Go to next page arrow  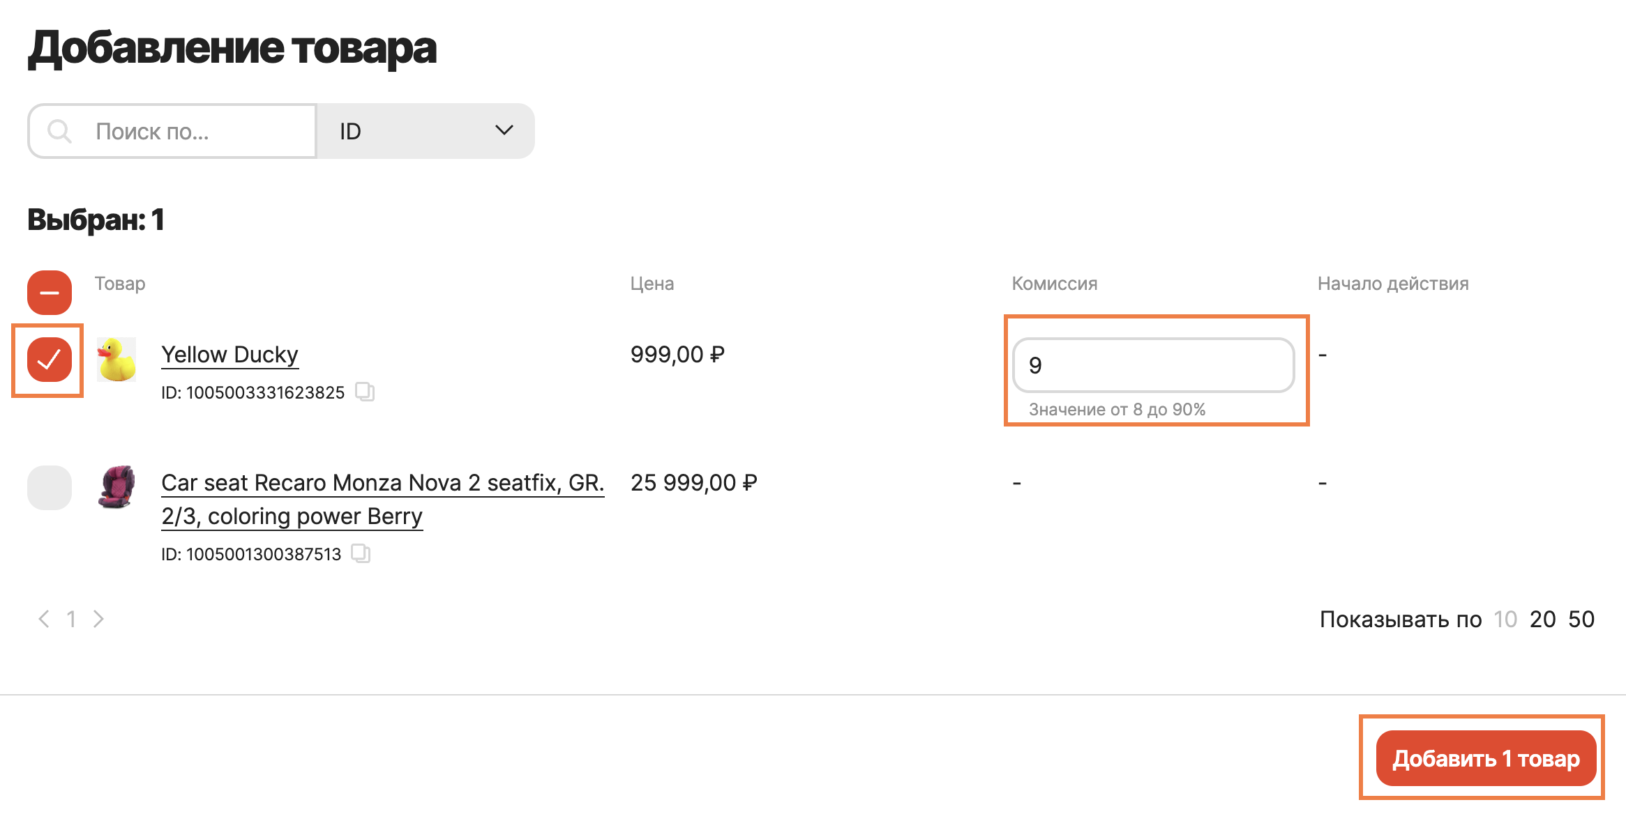[98, 619]
